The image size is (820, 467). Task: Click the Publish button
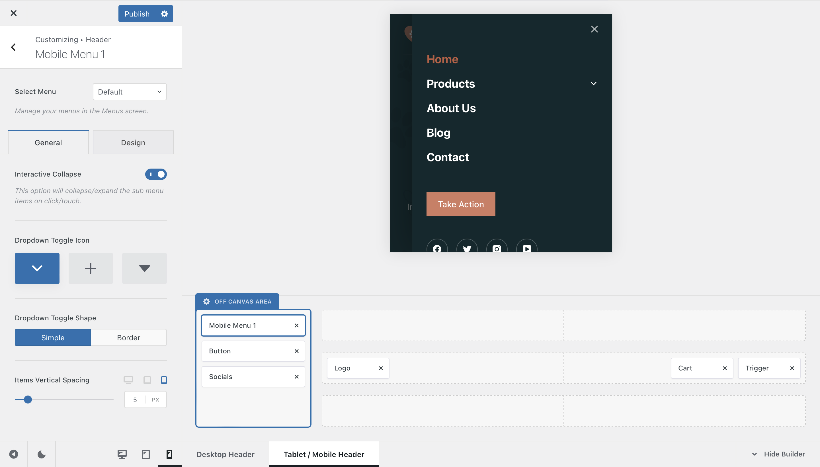point(137,14)
